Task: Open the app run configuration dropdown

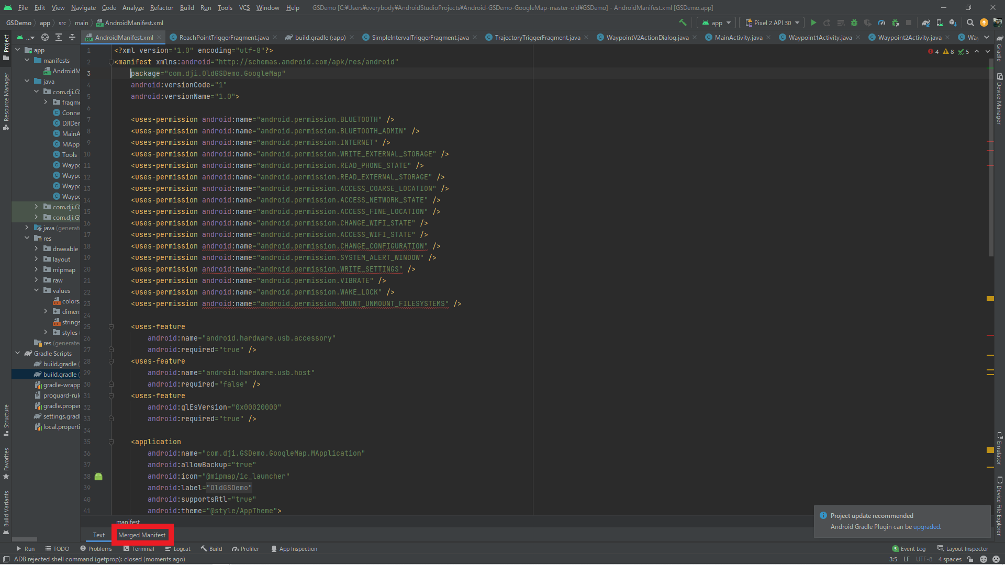Action: click(x=716, y=22)
